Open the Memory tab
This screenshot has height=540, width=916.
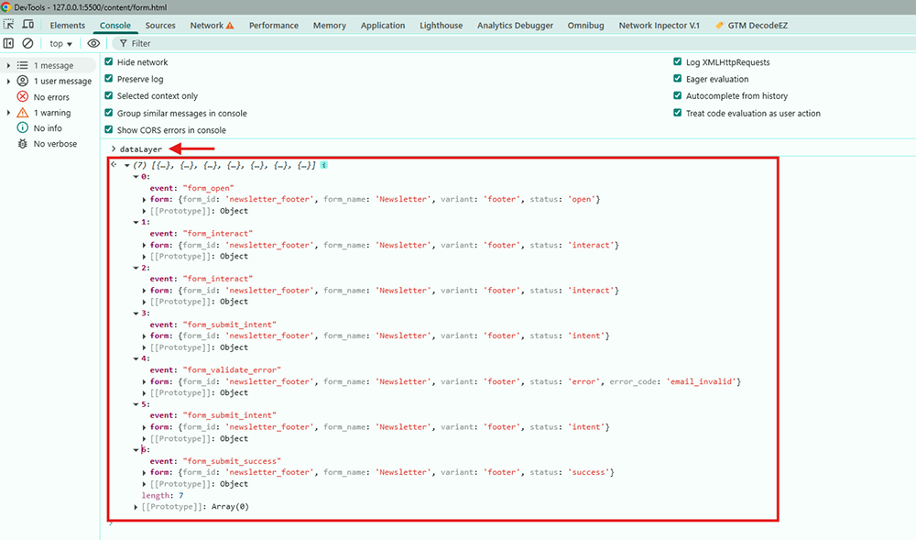330,26
